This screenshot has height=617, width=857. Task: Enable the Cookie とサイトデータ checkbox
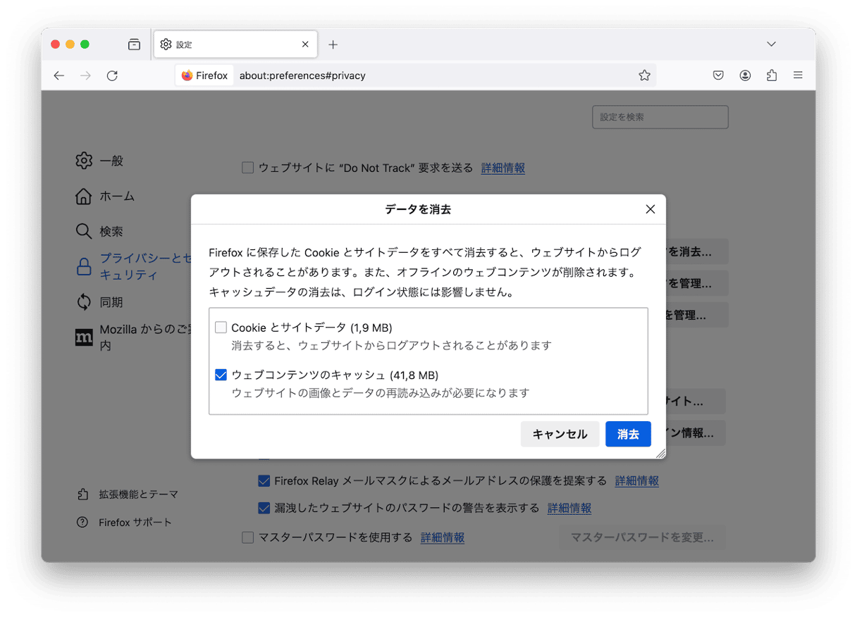coord(221,328)
